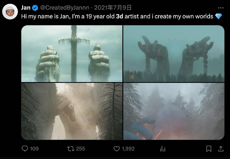Viewport: 230px width, 159px height.
Task: Click the 1,992 likes count
Action: 128,149
